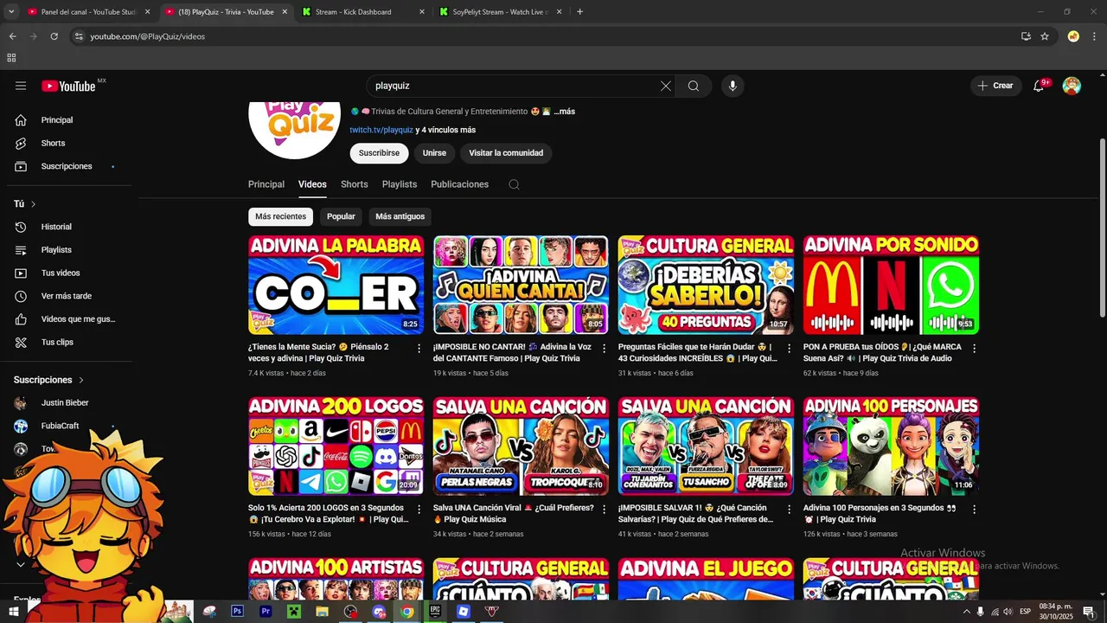Open the Windows Start menu
This screenshot has width=1107, height=623.
pyautogui.click(x=14, y=611)
